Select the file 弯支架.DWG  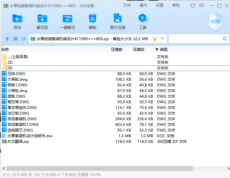(x=115, y=102)
